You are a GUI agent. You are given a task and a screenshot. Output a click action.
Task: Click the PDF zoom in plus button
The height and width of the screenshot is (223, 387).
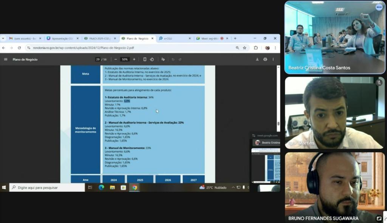(134, 60)
